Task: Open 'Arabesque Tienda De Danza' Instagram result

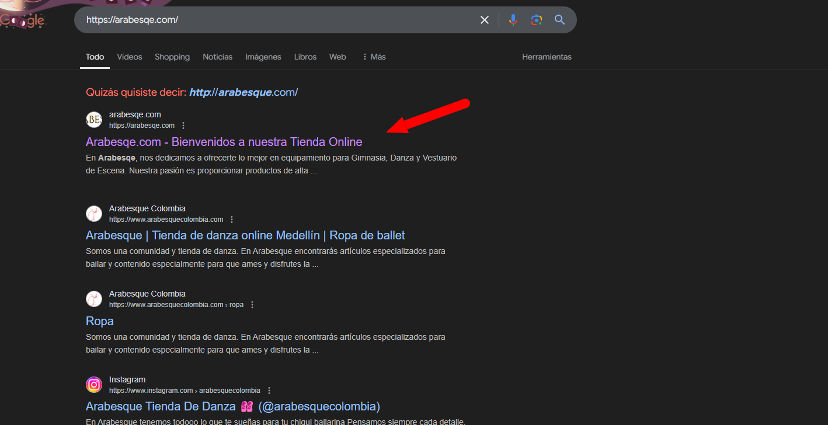Action: click(233, 406)
